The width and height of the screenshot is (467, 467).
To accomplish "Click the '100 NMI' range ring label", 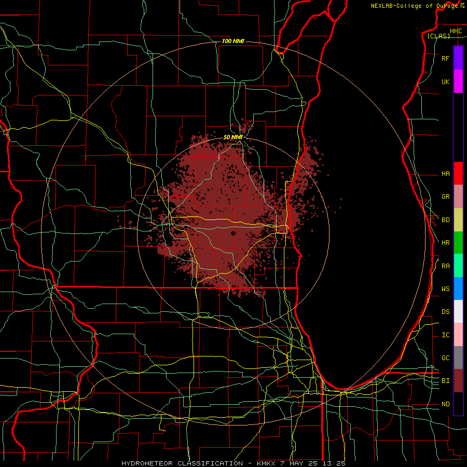I will click(233, 41).
